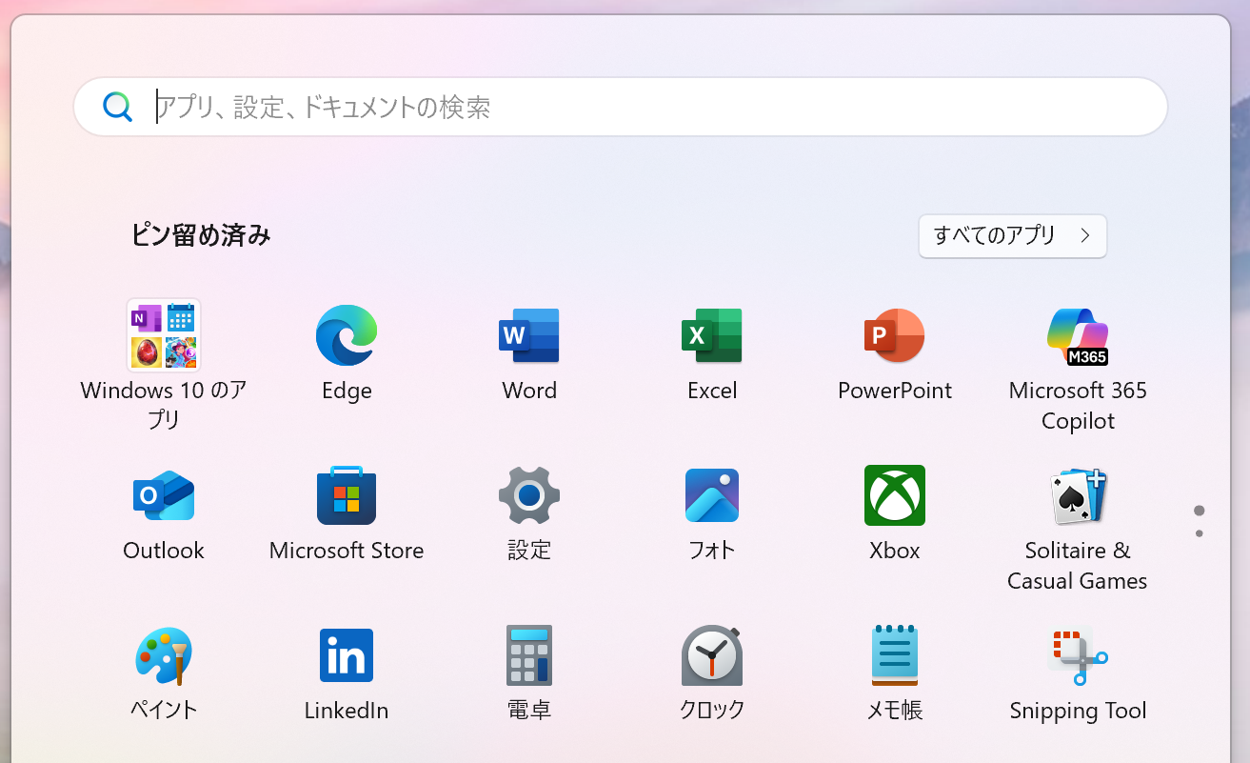Launch Solitaire & Casual Games
The width and height of the screenshot is (1250, 763).
click(x=1078, y=495)
